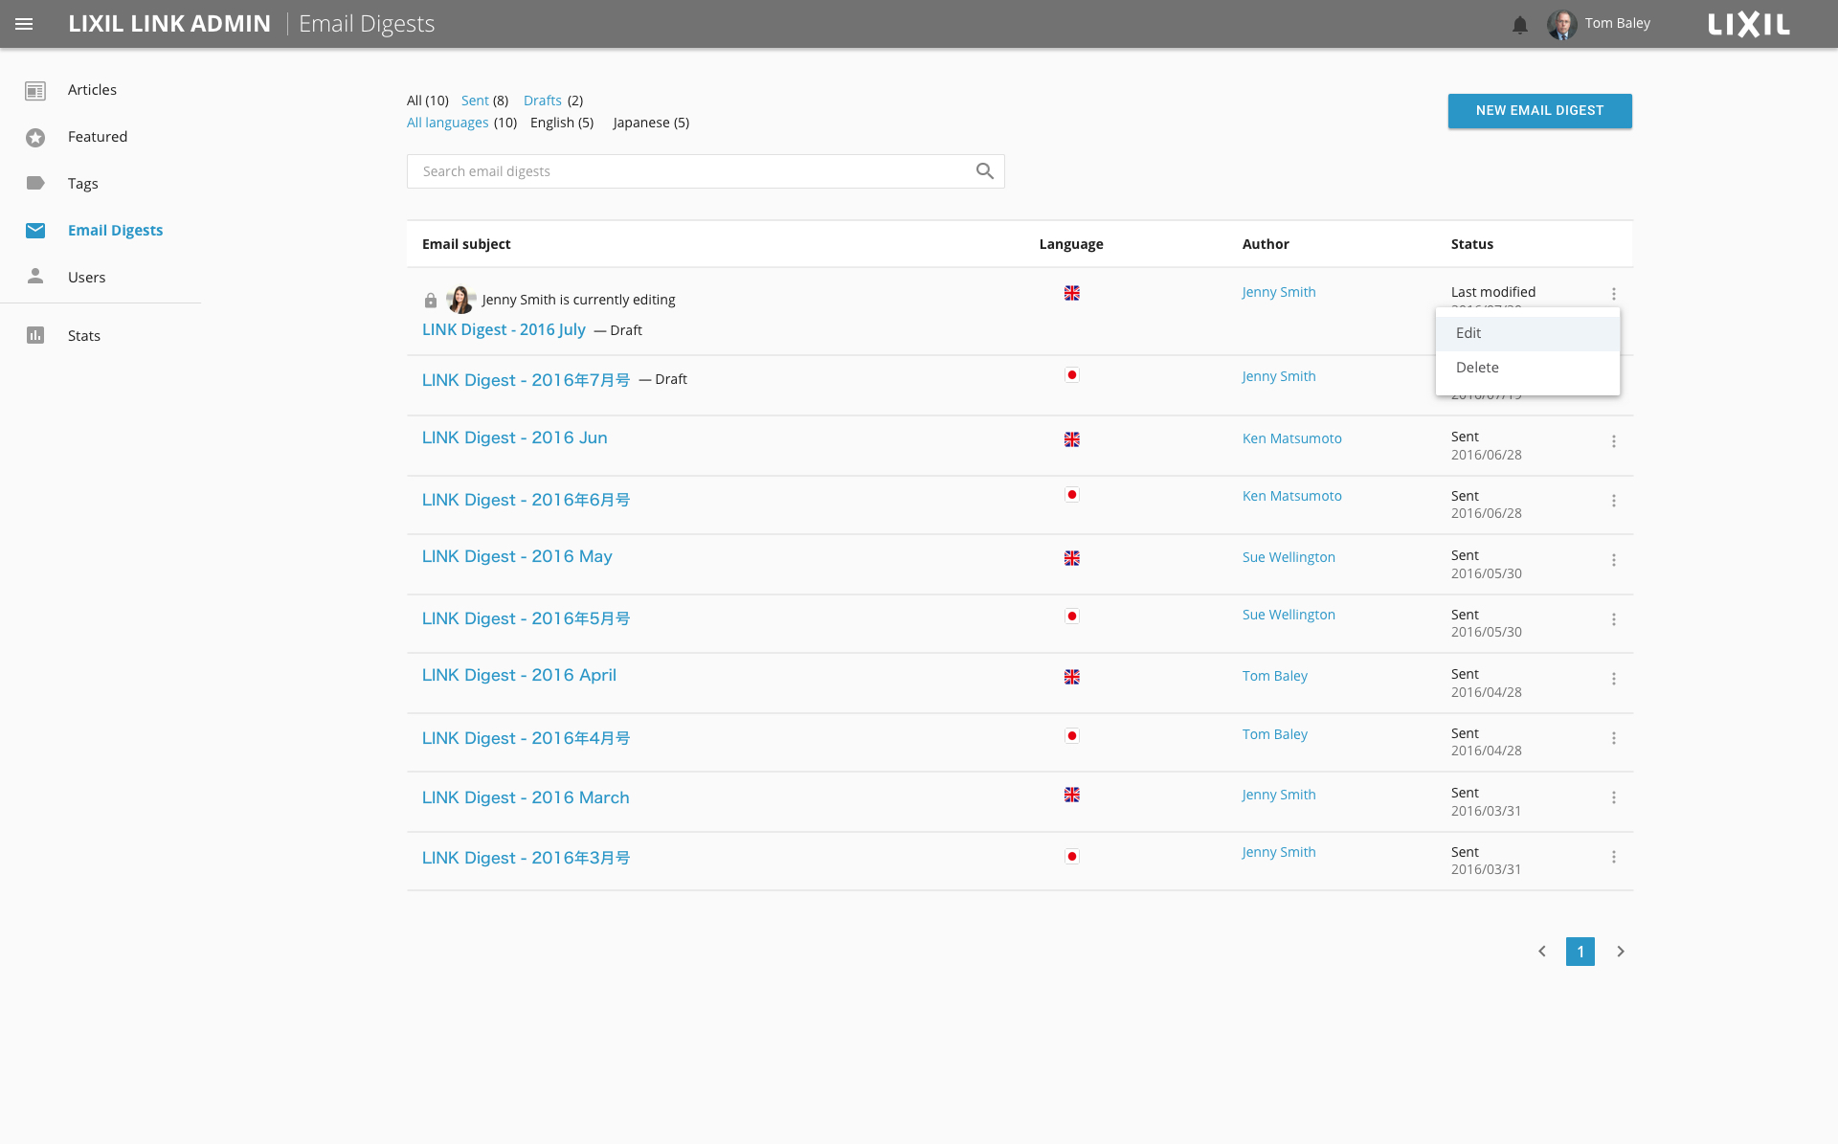Filter by English language
This screenshot has width=1838, height=1144.
click(562, 123)
